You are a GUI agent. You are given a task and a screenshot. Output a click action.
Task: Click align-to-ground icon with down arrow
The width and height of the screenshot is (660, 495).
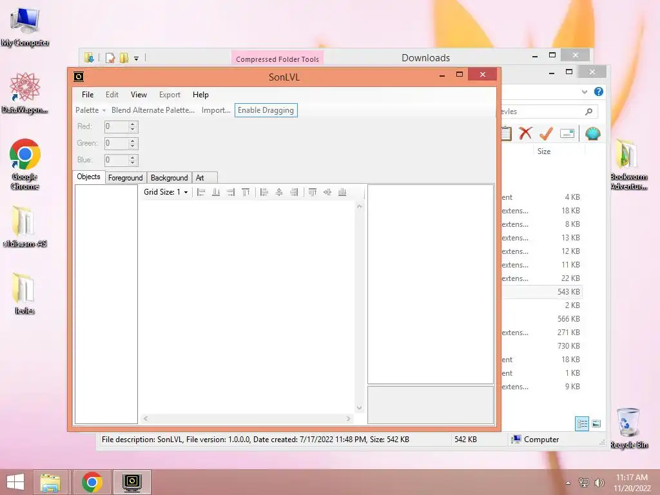tap(216, 192)
